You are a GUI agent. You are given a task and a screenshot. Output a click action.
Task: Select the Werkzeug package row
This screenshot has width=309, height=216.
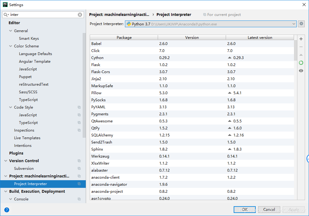pos(192,156)
